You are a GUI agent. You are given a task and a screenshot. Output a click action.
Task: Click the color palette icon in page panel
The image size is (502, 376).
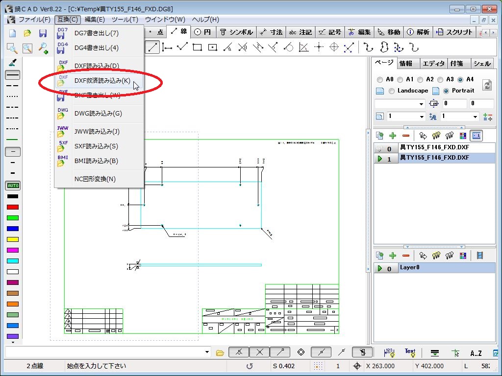(463, 136)
